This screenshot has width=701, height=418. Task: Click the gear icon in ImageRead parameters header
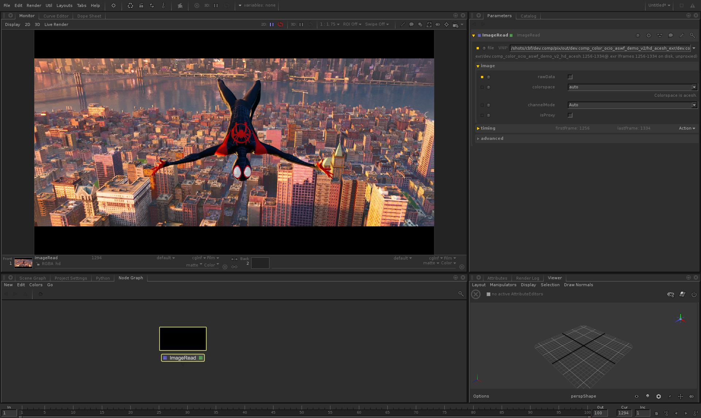[649, 35]
